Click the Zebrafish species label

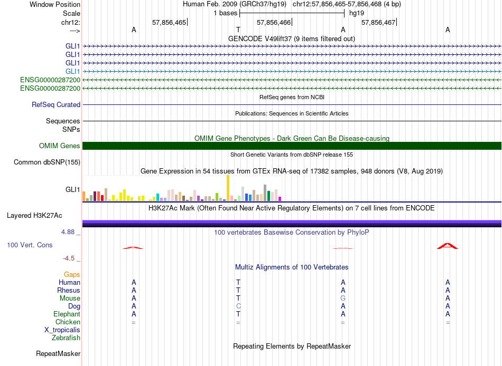[x=66, y=338]
